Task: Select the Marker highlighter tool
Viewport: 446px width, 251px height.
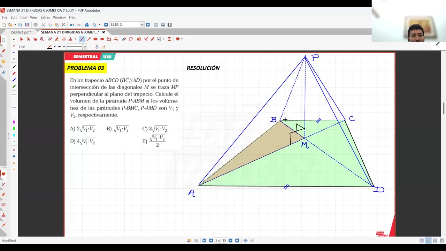Action: click(x=57, y=39)
